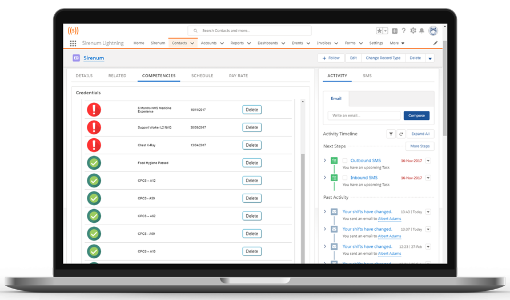Check the Inbound SMS task checkbox
This screenshot has width=510, height=300.
[x=345, y=178]
